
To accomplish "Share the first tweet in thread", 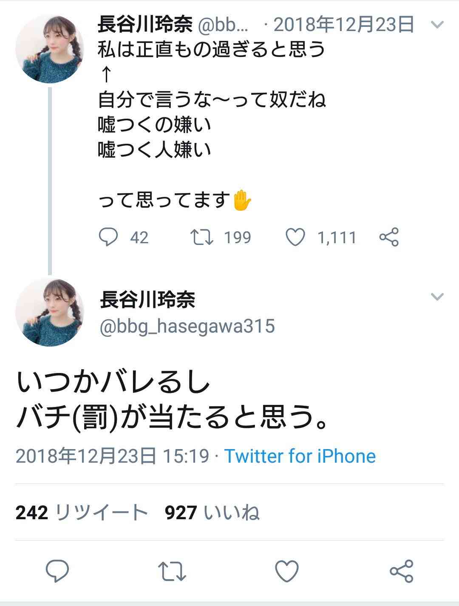I will pos(389,237).
